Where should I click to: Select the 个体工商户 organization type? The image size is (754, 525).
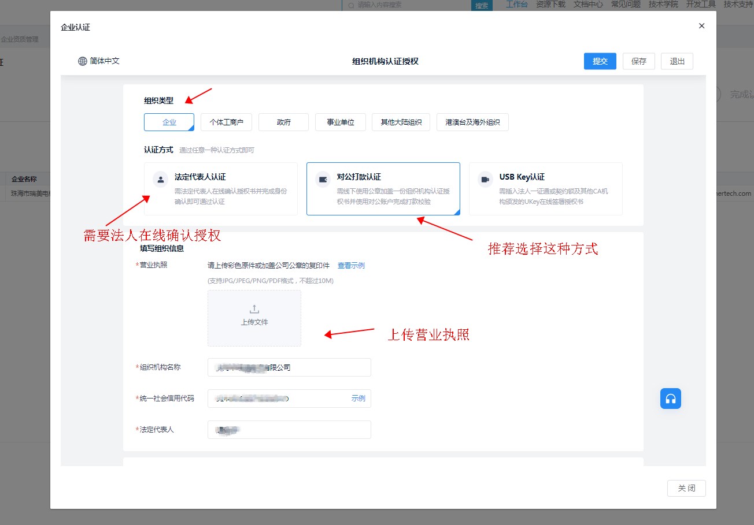tap(226, 122)
